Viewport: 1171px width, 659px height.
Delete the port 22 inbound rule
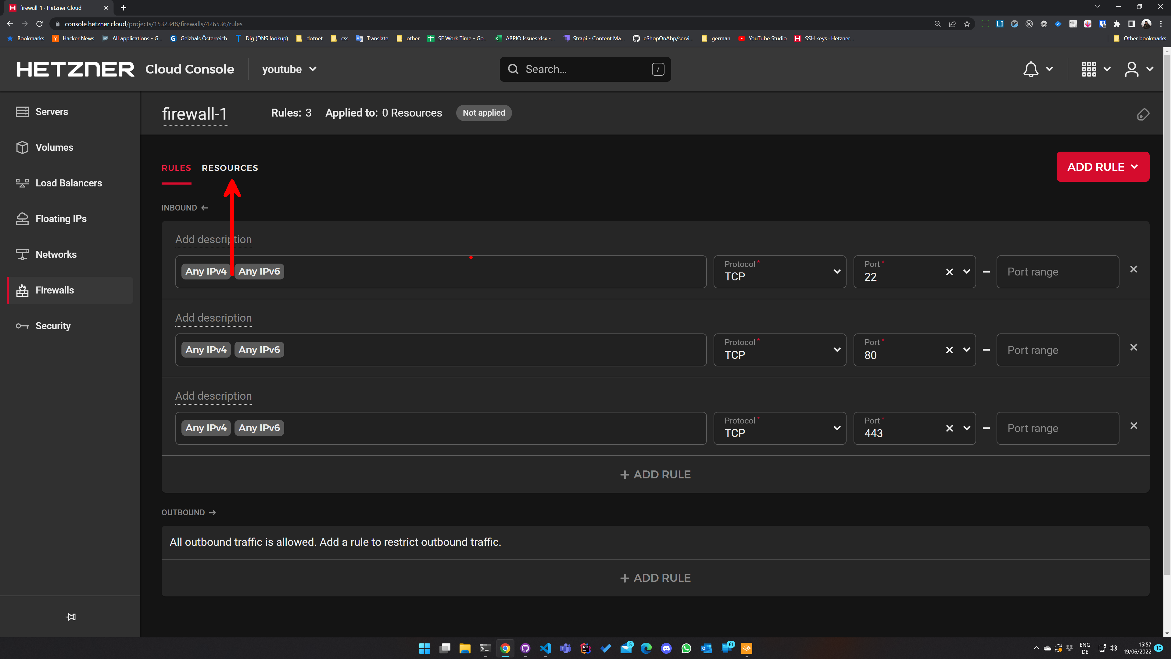pos(1134,269)
